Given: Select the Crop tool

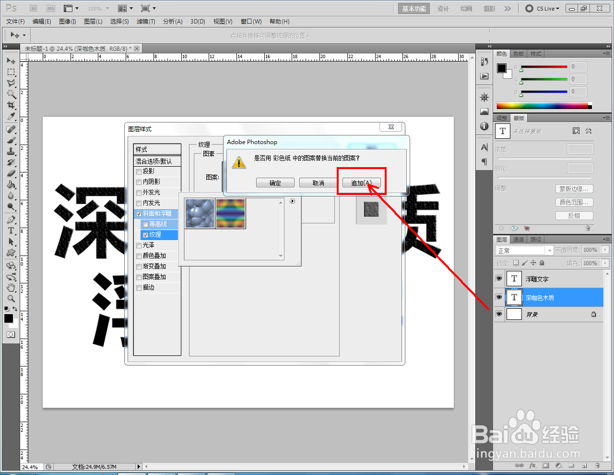Looking at the screenshot, I should coord(11,105).
